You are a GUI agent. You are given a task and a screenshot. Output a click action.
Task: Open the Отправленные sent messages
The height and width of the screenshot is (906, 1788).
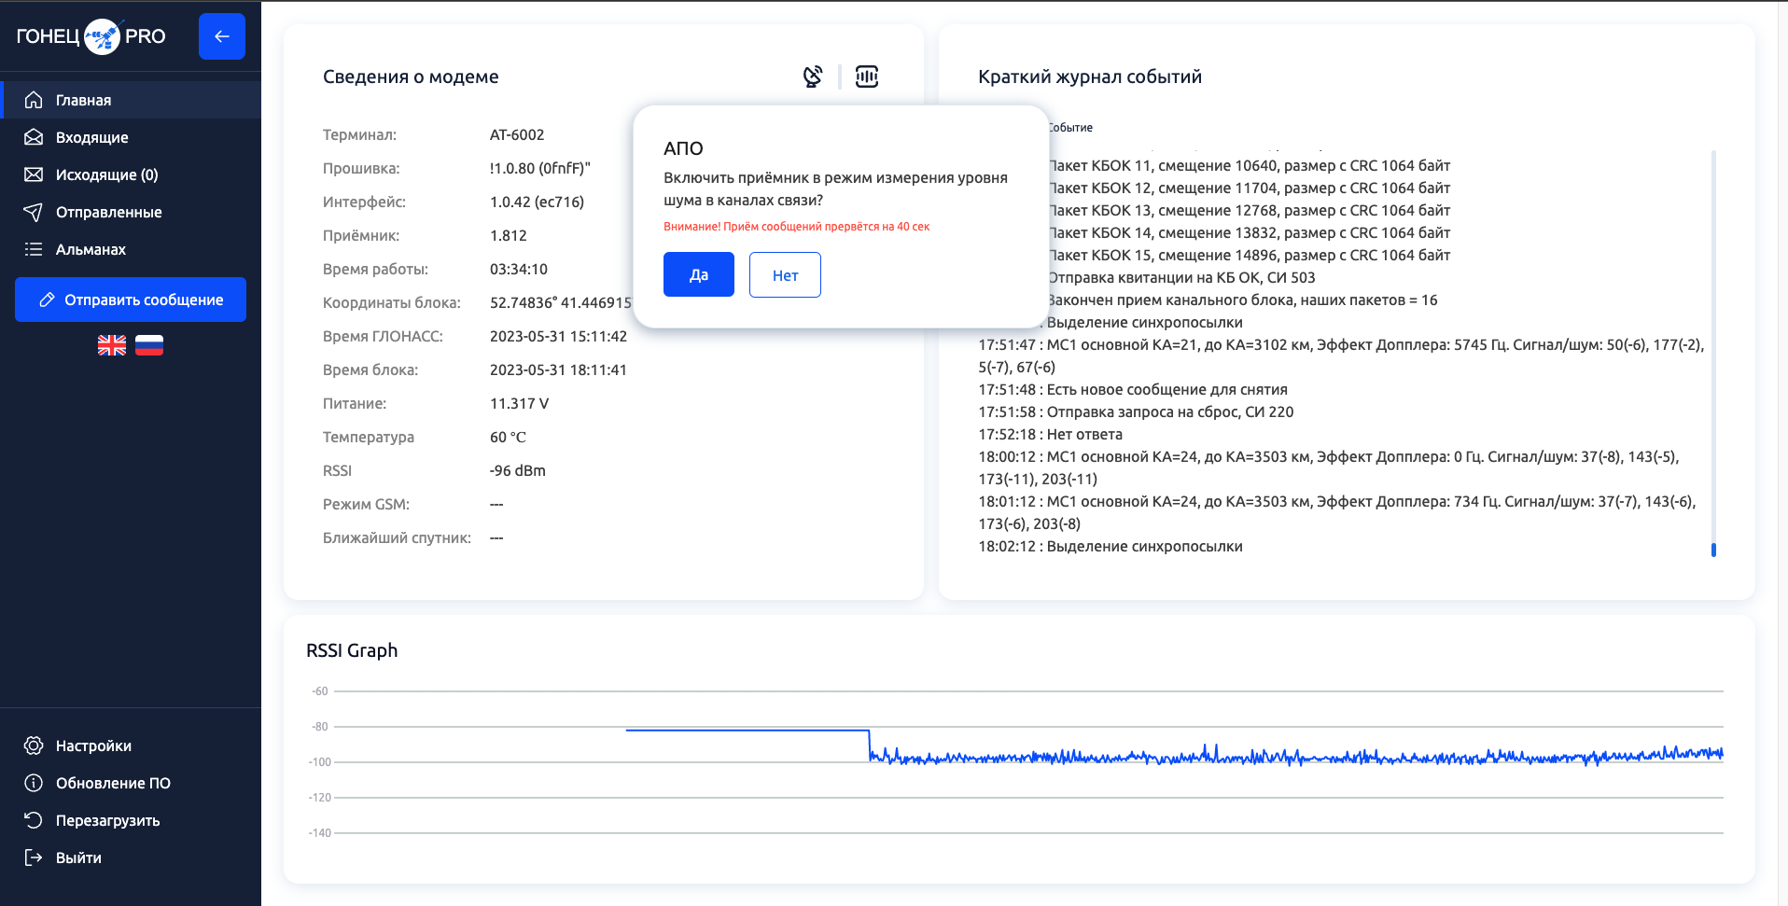click(x=108, y=212)
